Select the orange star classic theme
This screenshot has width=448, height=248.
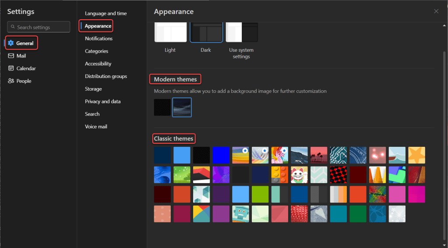(416, 155)
